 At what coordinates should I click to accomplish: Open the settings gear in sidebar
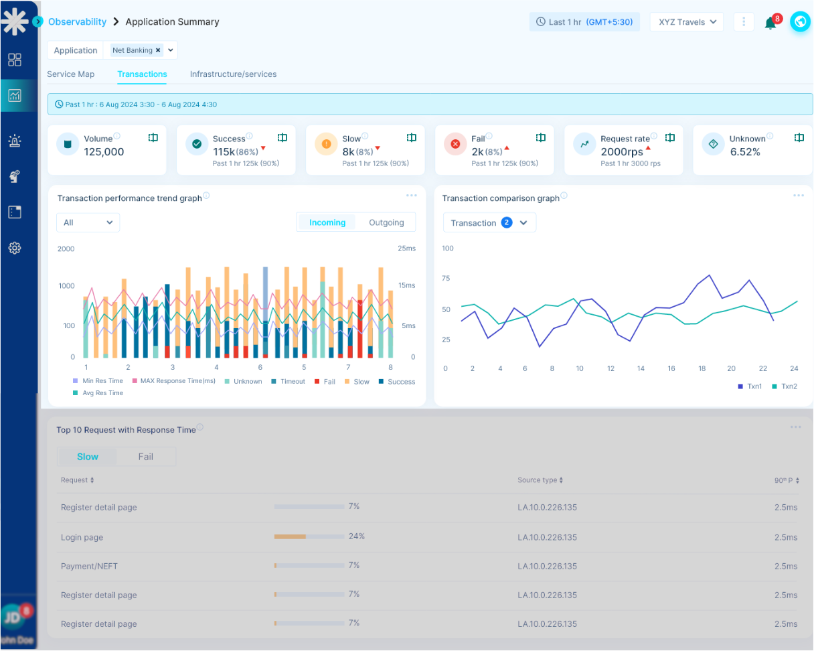tap(15, 248)
